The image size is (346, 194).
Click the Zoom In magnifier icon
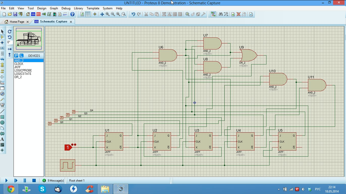[107, 14]
